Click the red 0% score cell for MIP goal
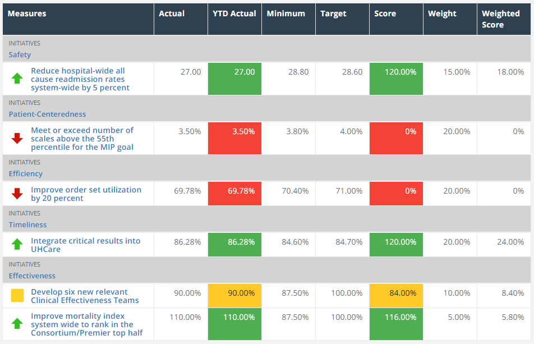The image size is (534, 344). click(396, 138)
